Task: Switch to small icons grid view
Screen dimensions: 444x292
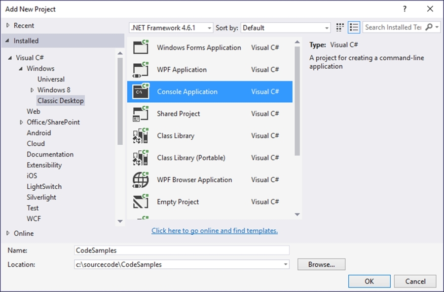Action: point(340,28)
